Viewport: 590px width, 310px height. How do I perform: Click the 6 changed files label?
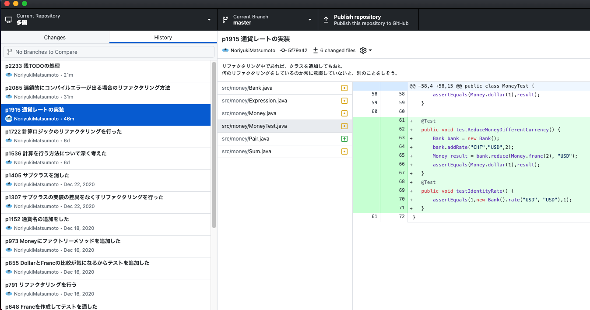coord(338,50)
